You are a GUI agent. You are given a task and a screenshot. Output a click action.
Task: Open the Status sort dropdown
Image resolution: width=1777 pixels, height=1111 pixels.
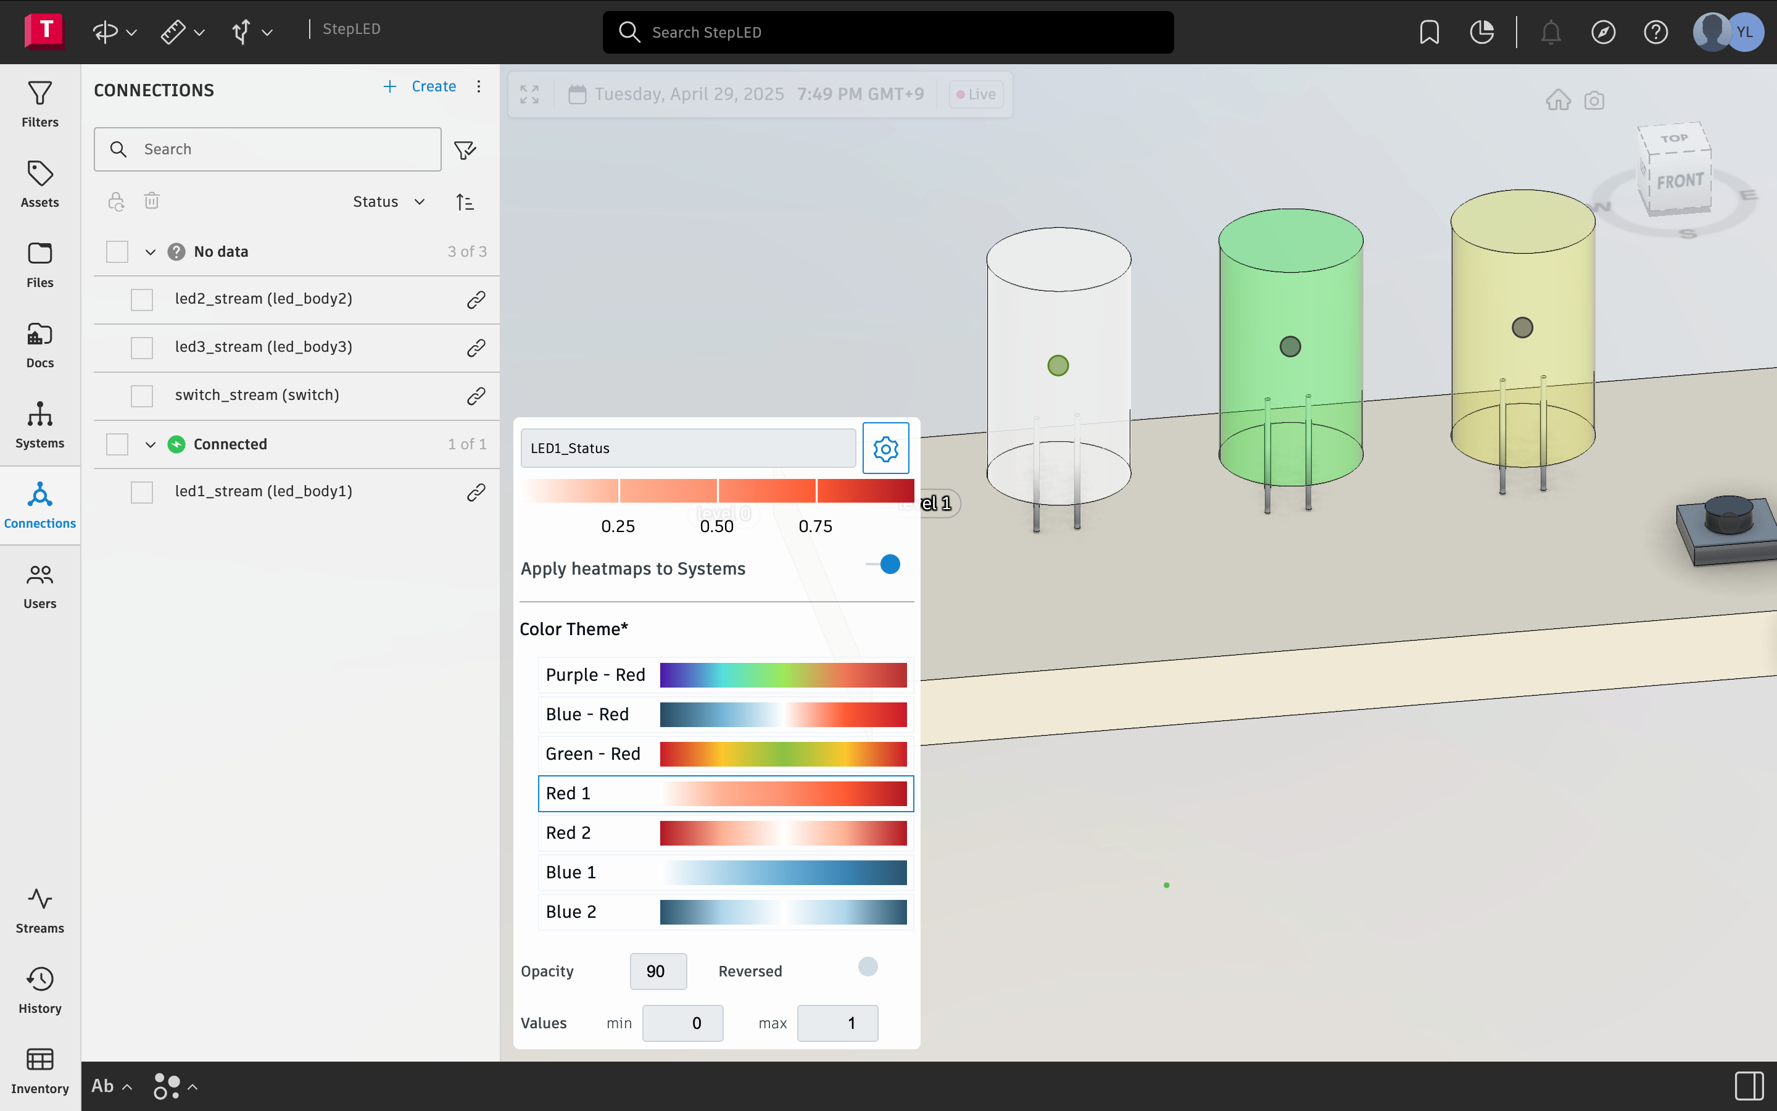[x=389, y=202]
